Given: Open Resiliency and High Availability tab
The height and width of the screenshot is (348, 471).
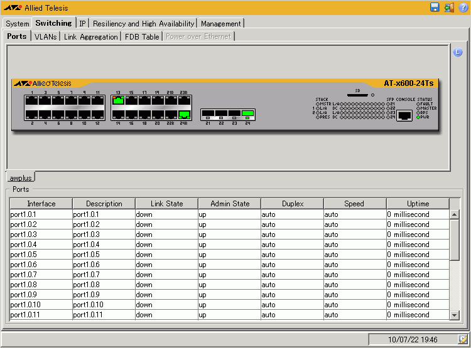Looking at the screenshot, I should [x=143, y=23].
